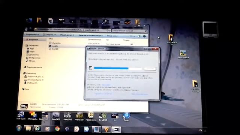240x135 pixels.
Task: Open the bottom-right website link in evasi0n
Action: (139, 94)
